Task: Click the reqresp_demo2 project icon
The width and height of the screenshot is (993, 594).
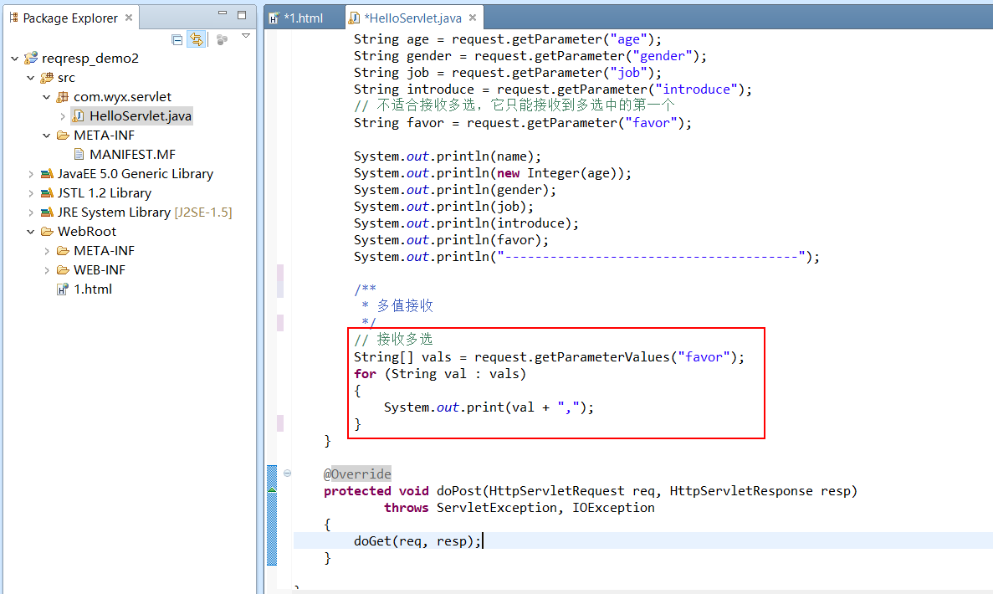Action: (x=31, y=59)
